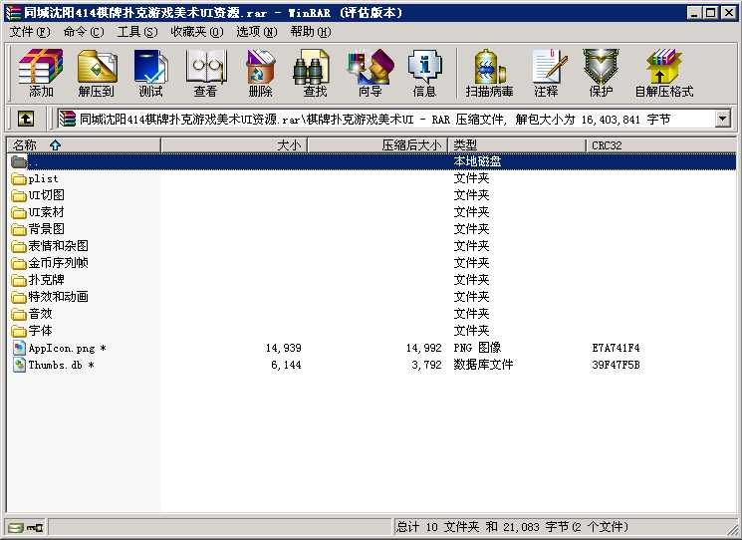Click the 删除 (Delete) toolbar icon

coord(260,72)
